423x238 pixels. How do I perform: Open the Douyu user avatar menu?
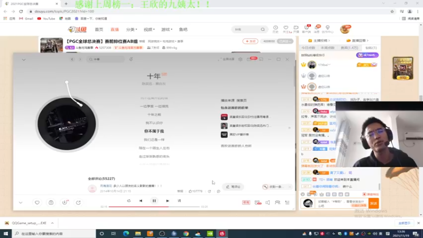coord(345,29)
